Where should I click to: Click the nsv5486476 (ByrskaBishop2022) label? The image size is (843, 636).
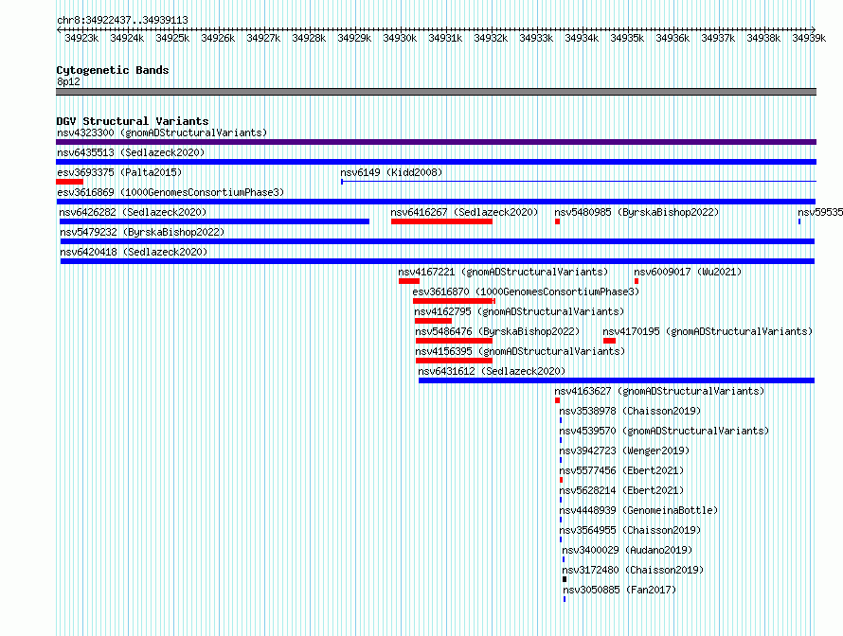pyautogui.click(x=497, y=331)
